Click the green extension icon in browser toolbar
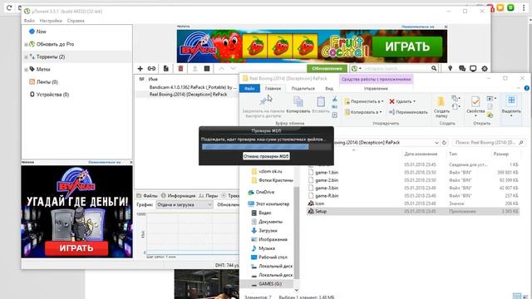 pos(510,7)
